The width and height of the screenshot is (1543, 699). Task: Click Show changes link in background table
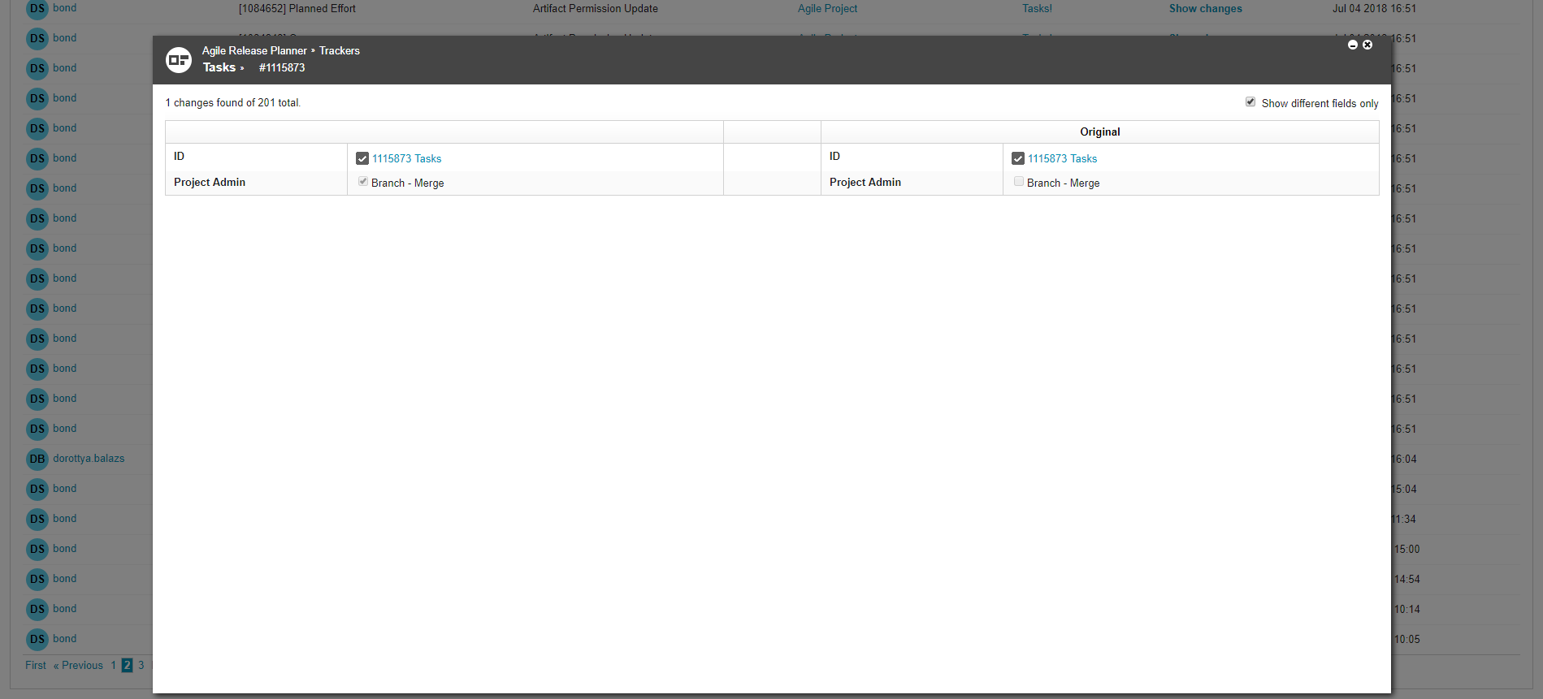[x=1206, y=8]
